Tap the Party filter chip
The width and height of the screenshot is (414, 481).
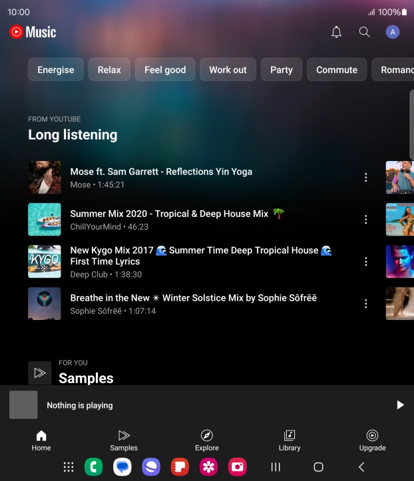point(282,70)
